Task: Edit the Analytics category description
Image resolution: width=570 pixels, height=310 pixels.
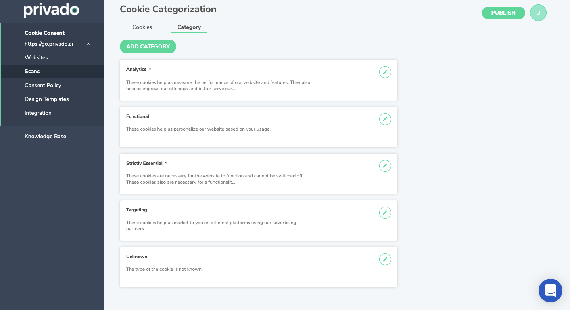Action: coord(385,72)
